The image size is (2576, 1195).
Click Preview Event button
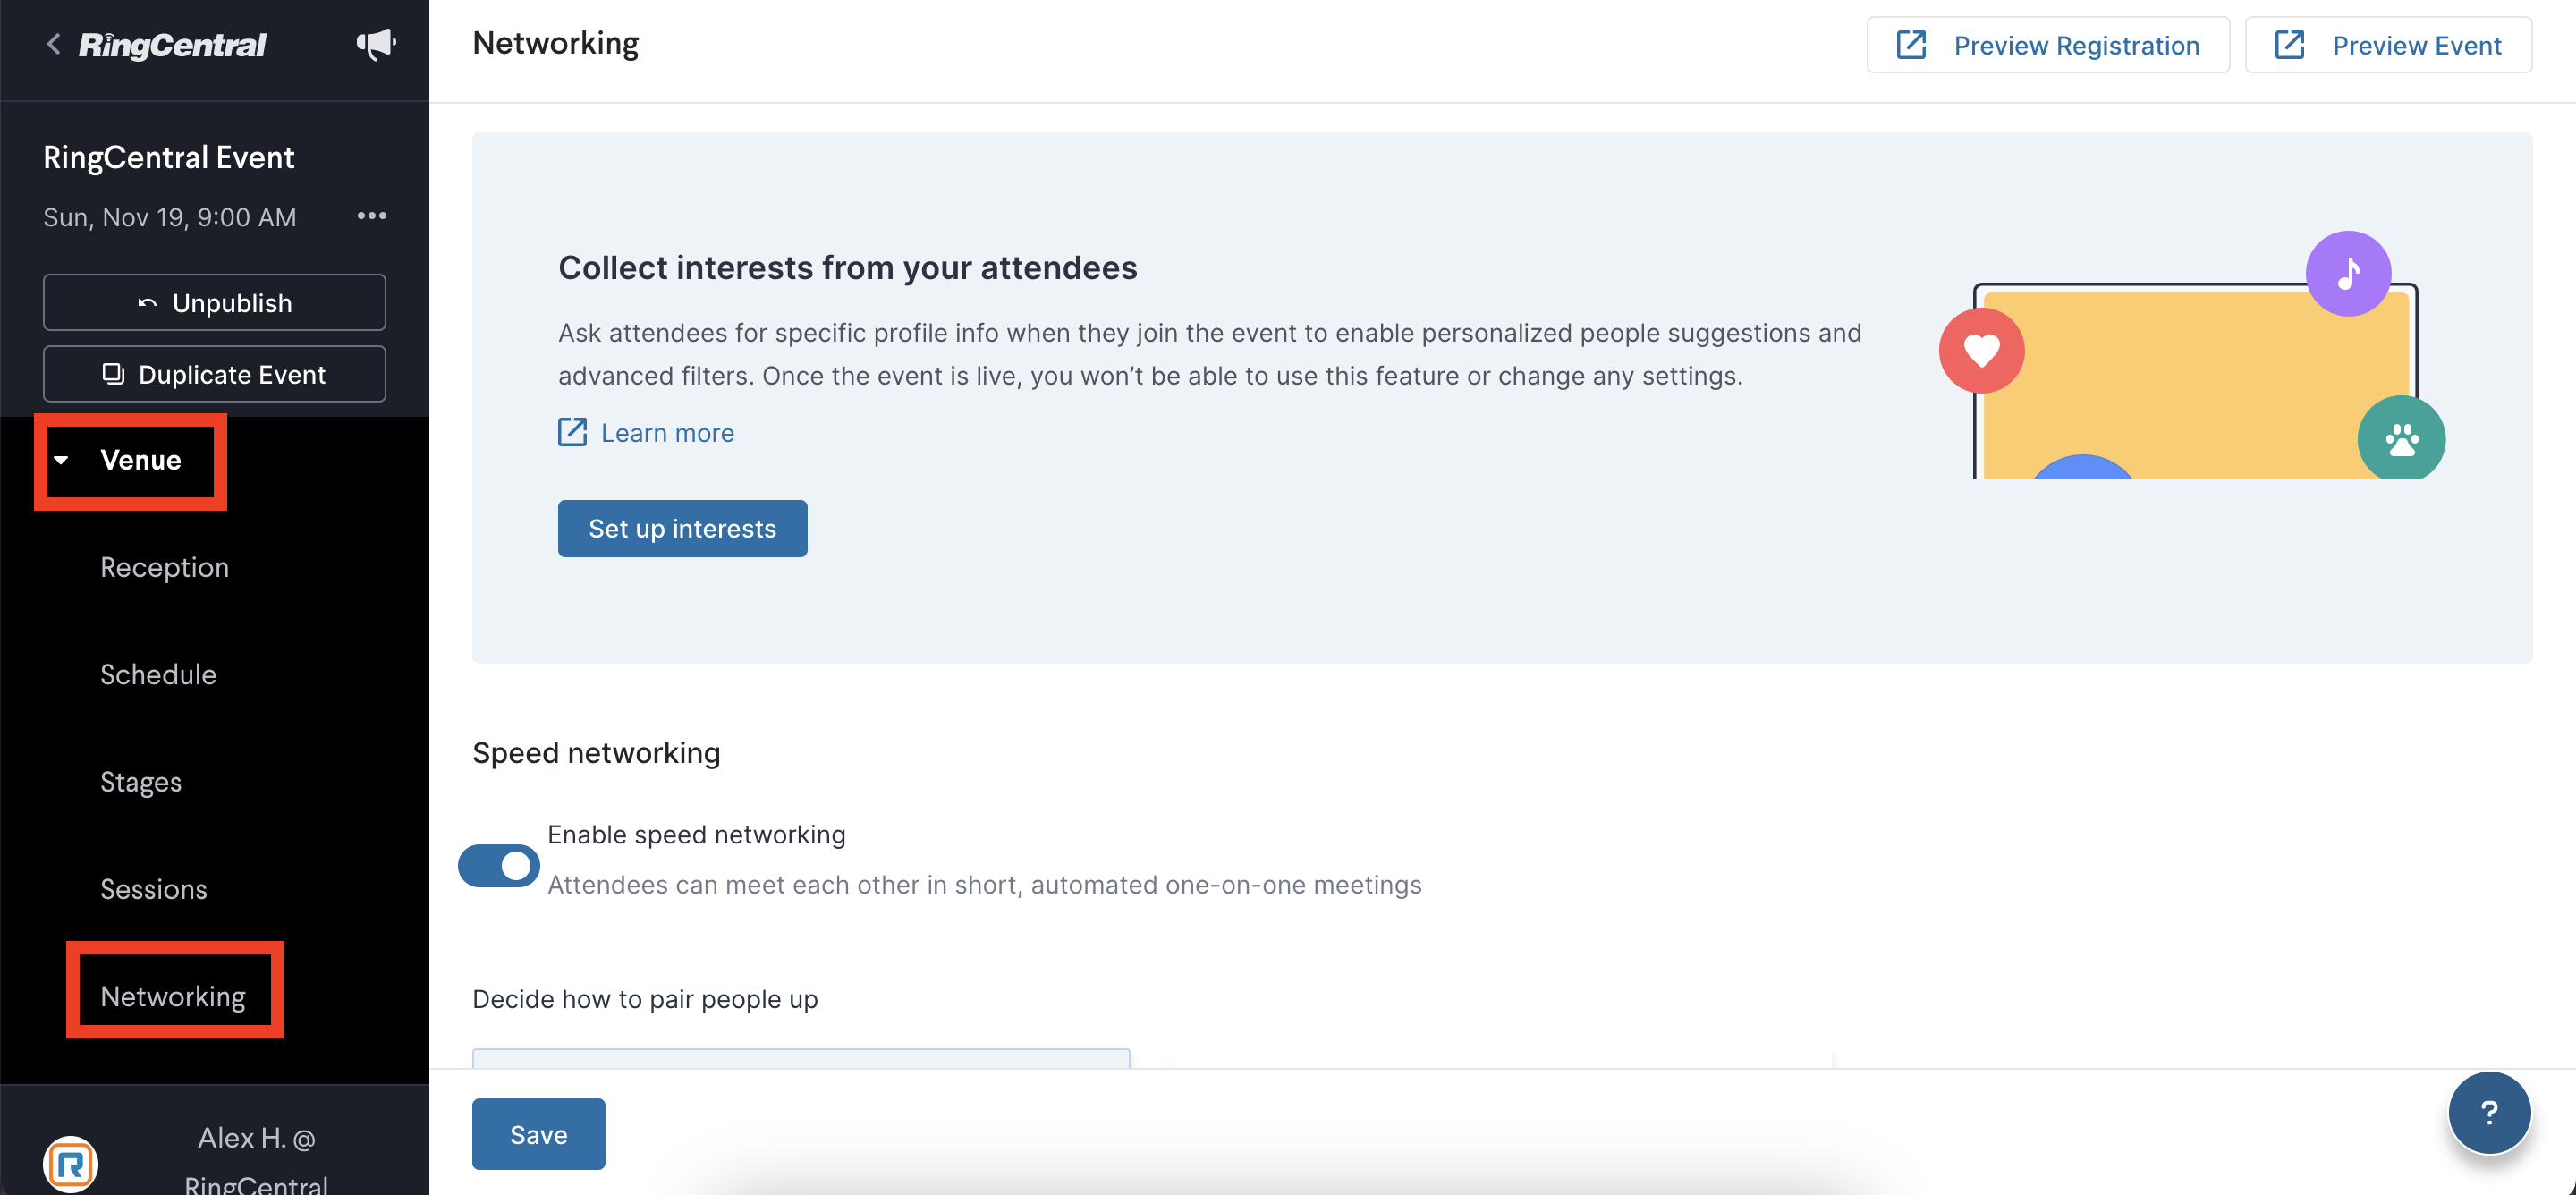[x=2388, y=45]
